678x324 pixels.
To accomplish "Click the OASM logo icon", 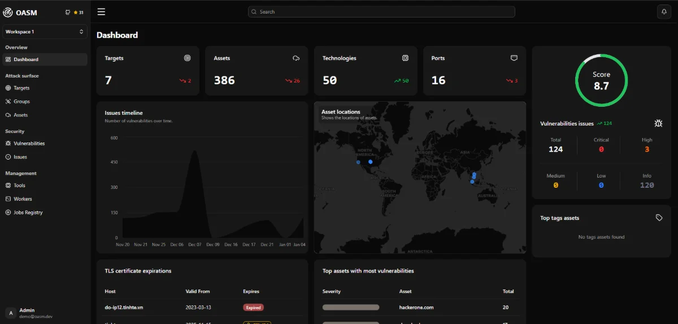I will point(8,12).
